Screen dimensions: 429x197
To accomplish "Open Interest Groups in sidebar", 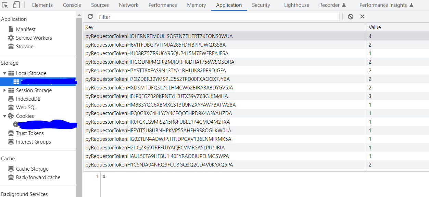I will tap(33, 141).
